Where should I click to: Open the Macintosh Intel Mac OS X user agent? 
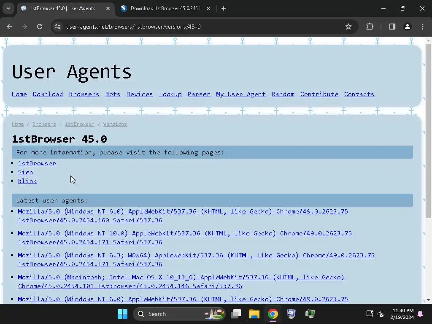click(x=181, y=281)
